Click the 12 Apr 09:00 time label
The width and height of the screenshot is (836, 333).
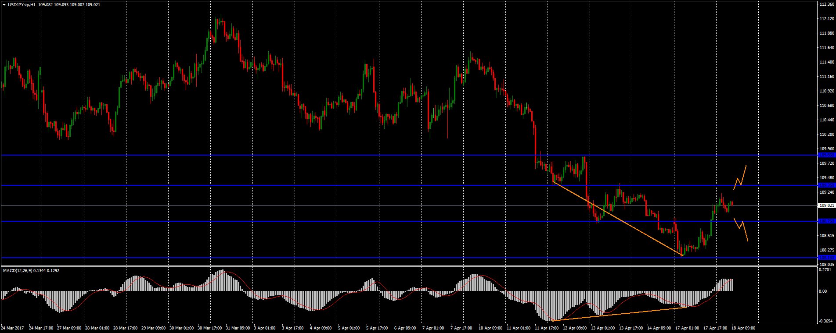(575, 328)
